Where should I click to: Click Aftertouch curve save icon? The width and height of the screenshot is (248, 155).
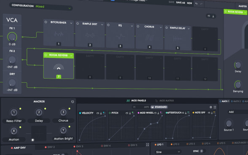[186, 113]
